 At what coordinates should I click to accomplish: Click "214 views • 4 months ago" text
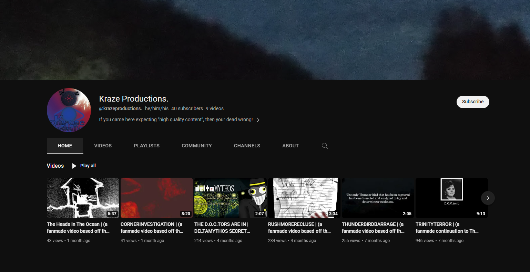click(x=218, y=241)
